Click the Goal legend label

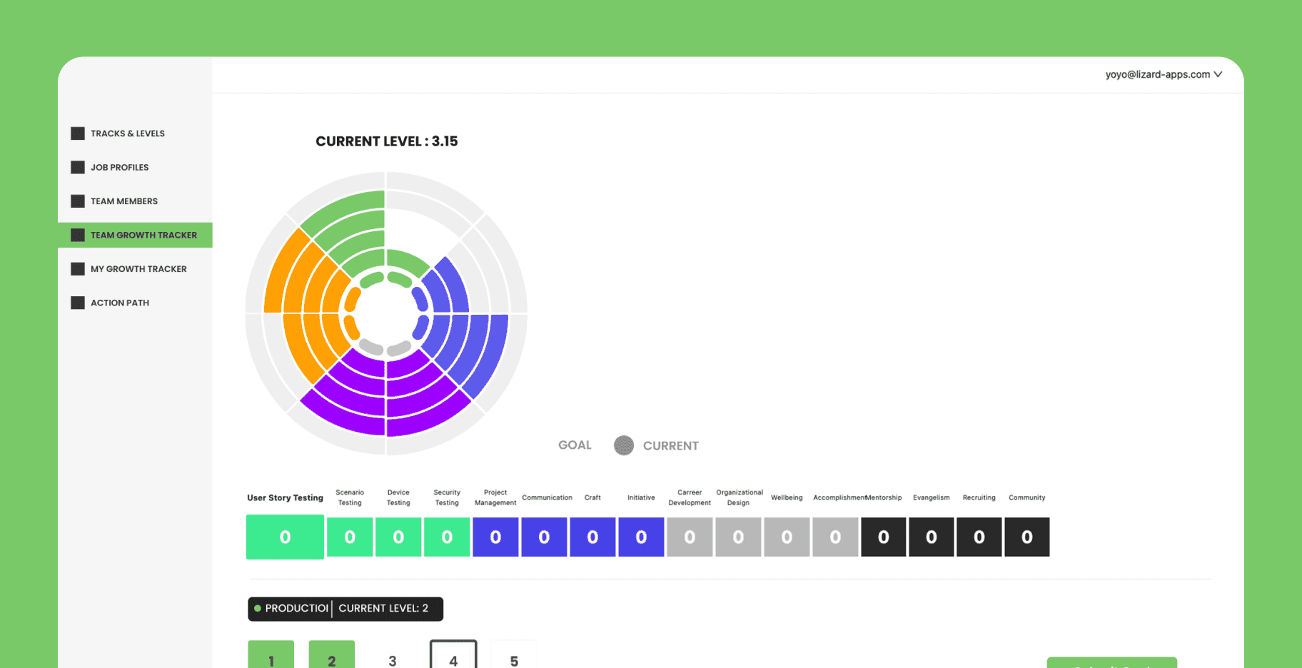(575, 445)
